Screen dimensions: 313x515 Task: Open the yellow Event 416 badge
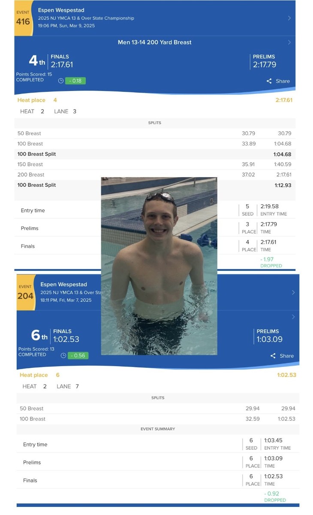click(23, 18)
